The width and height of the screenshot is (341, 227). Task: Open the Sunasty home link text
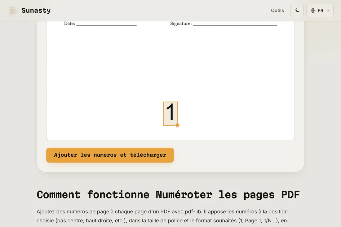pos(36,11)
